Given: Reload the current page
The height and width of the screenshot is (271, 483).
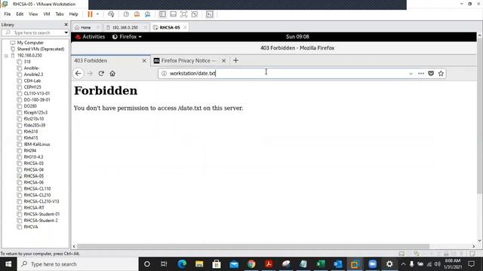Looking at the screenshot, I should (x=101, y=74).
